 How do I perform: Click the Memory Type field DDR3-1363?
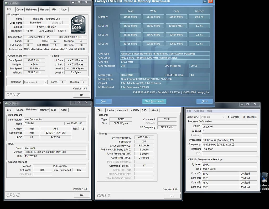[165, 79]
